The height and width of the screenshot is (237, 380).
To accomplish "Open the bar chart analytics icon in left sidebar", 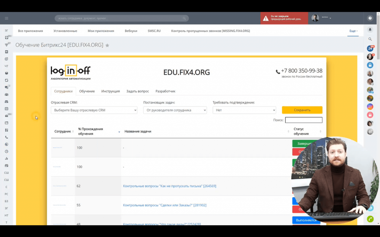I will (x=7, y=158).
